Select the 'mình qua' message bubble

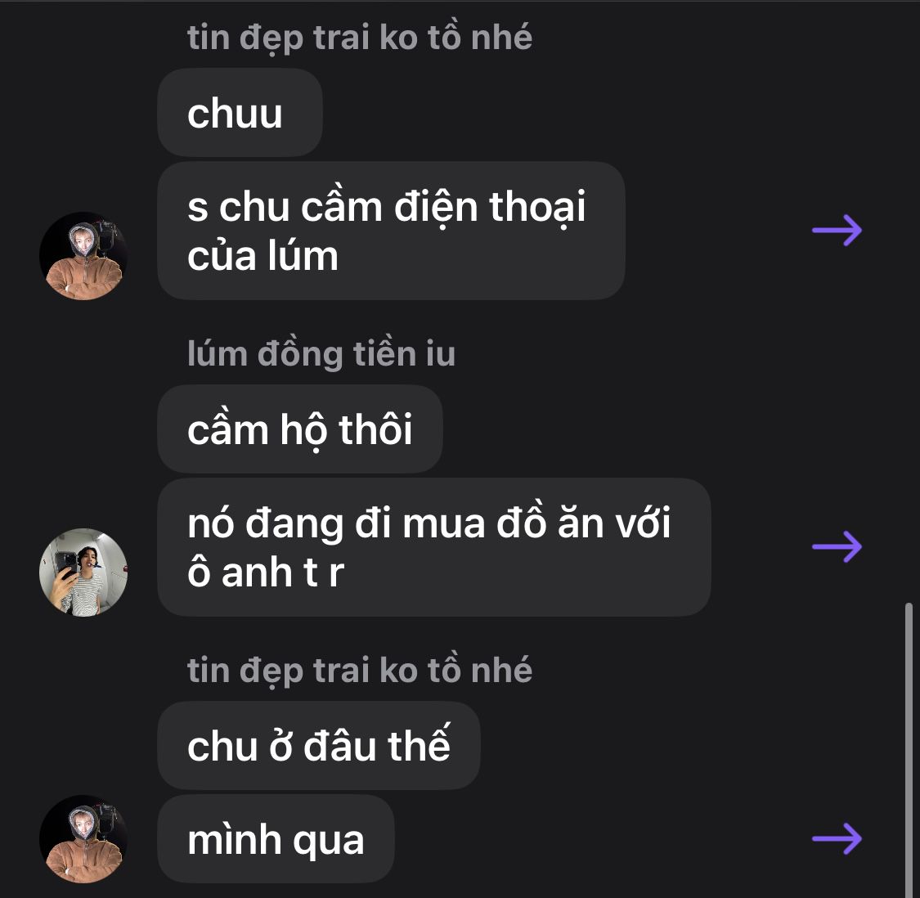coord(276,839)
